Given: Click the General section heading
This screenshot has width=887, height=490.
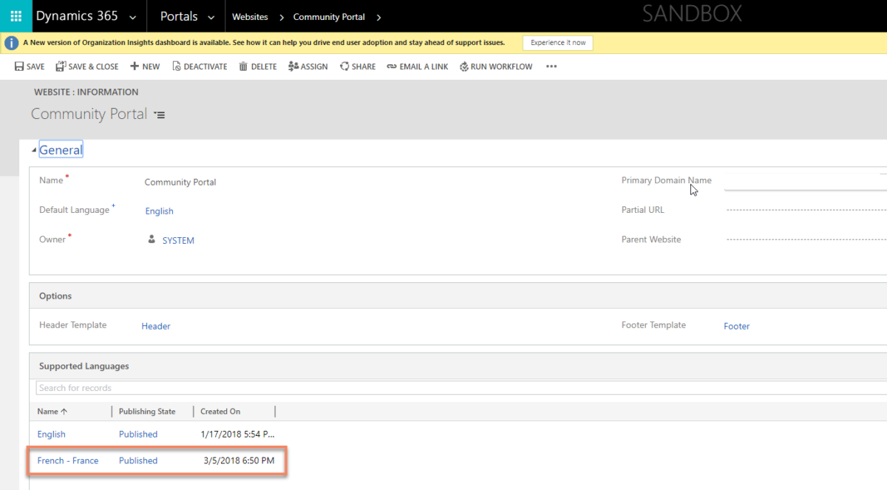Looking at the screenshot, I should [x=61, y=150].
